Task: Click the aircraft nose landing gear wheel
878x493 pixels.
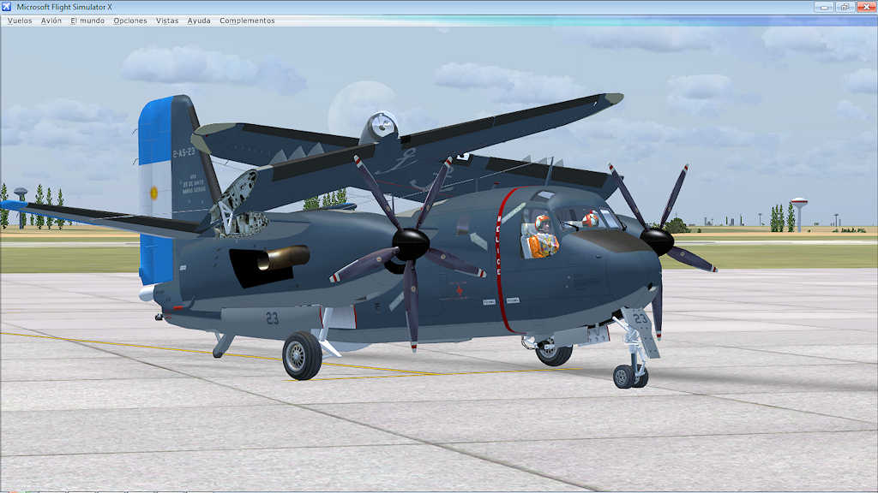Action: (625, 376)
